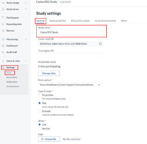Click the Audit trail icon
This screenshot has width=147, height=144.
(x=3, y=52)
